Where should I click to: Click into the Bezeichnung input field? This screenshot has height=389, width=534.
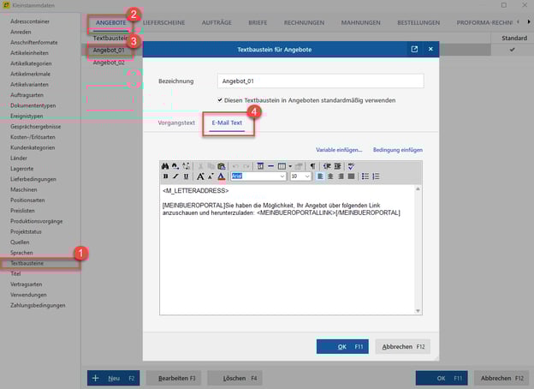coord(320,81)
